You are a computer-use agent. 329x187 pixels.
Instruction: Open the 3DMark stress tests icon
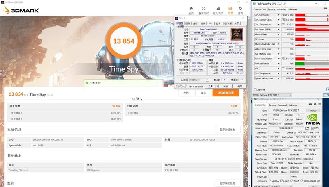click(218, 9)
